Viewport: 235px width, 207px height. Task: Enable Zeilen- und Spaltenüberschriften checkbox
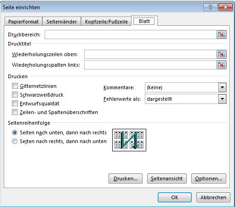tap(15, 112)
